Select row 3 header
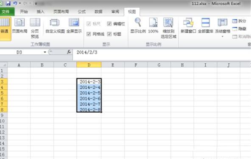 click(4, 82)
